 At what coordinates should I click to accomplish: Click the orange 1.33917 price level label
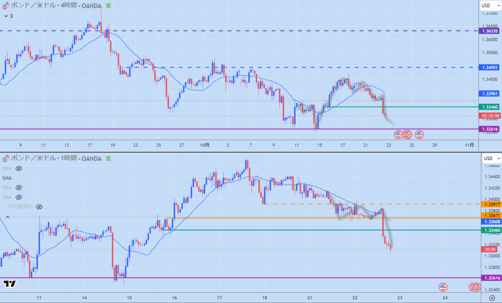pyautogui.click(x=490, y=204)
